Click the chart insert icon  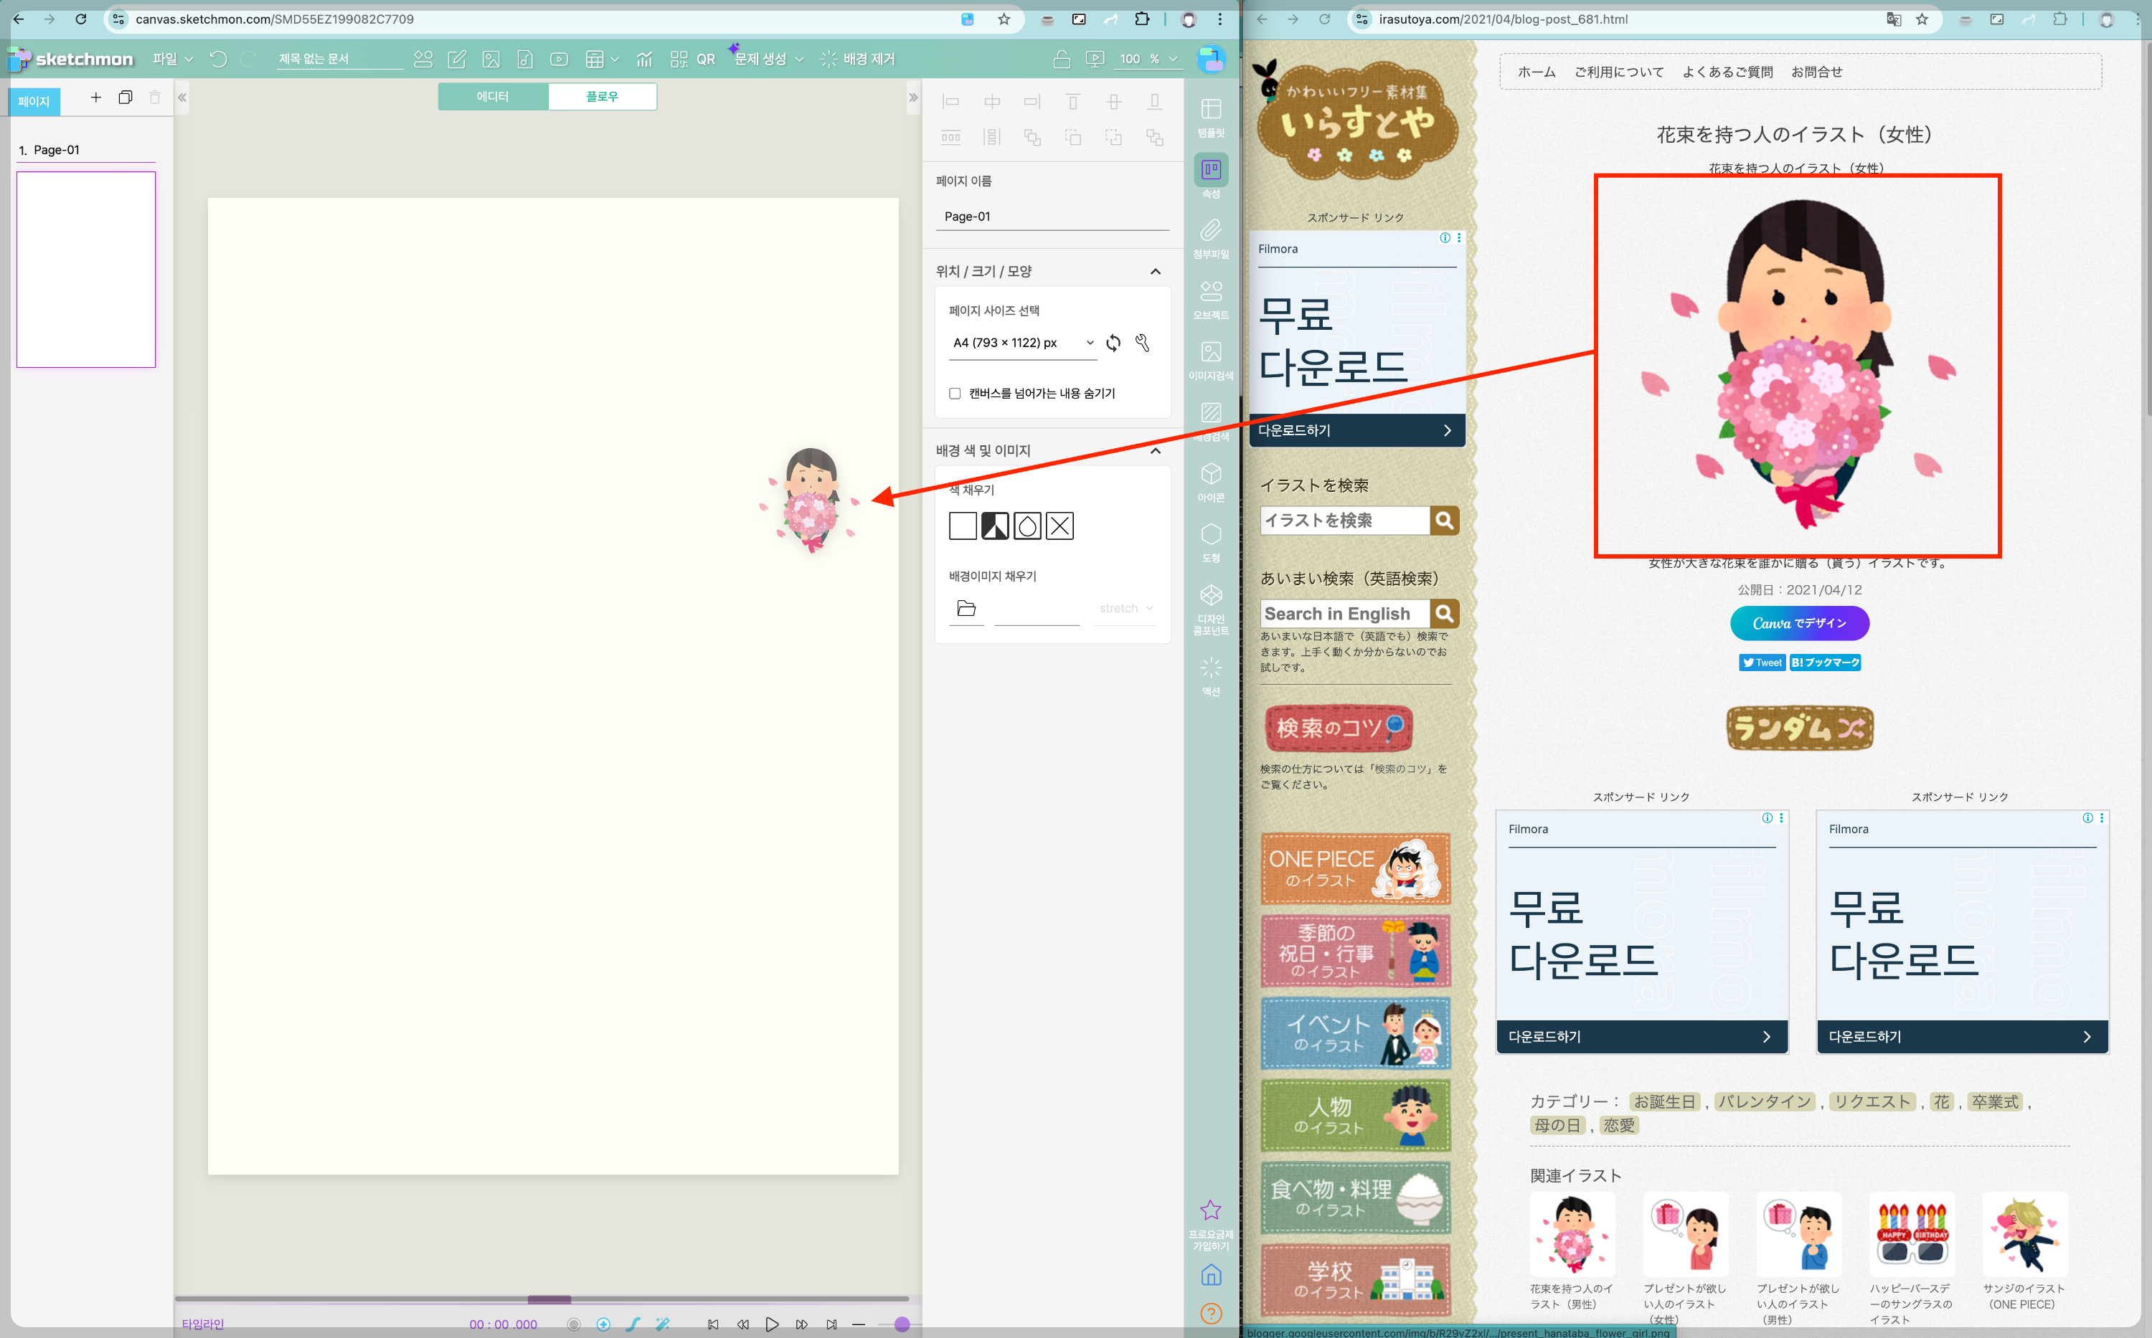pos(644,60)
